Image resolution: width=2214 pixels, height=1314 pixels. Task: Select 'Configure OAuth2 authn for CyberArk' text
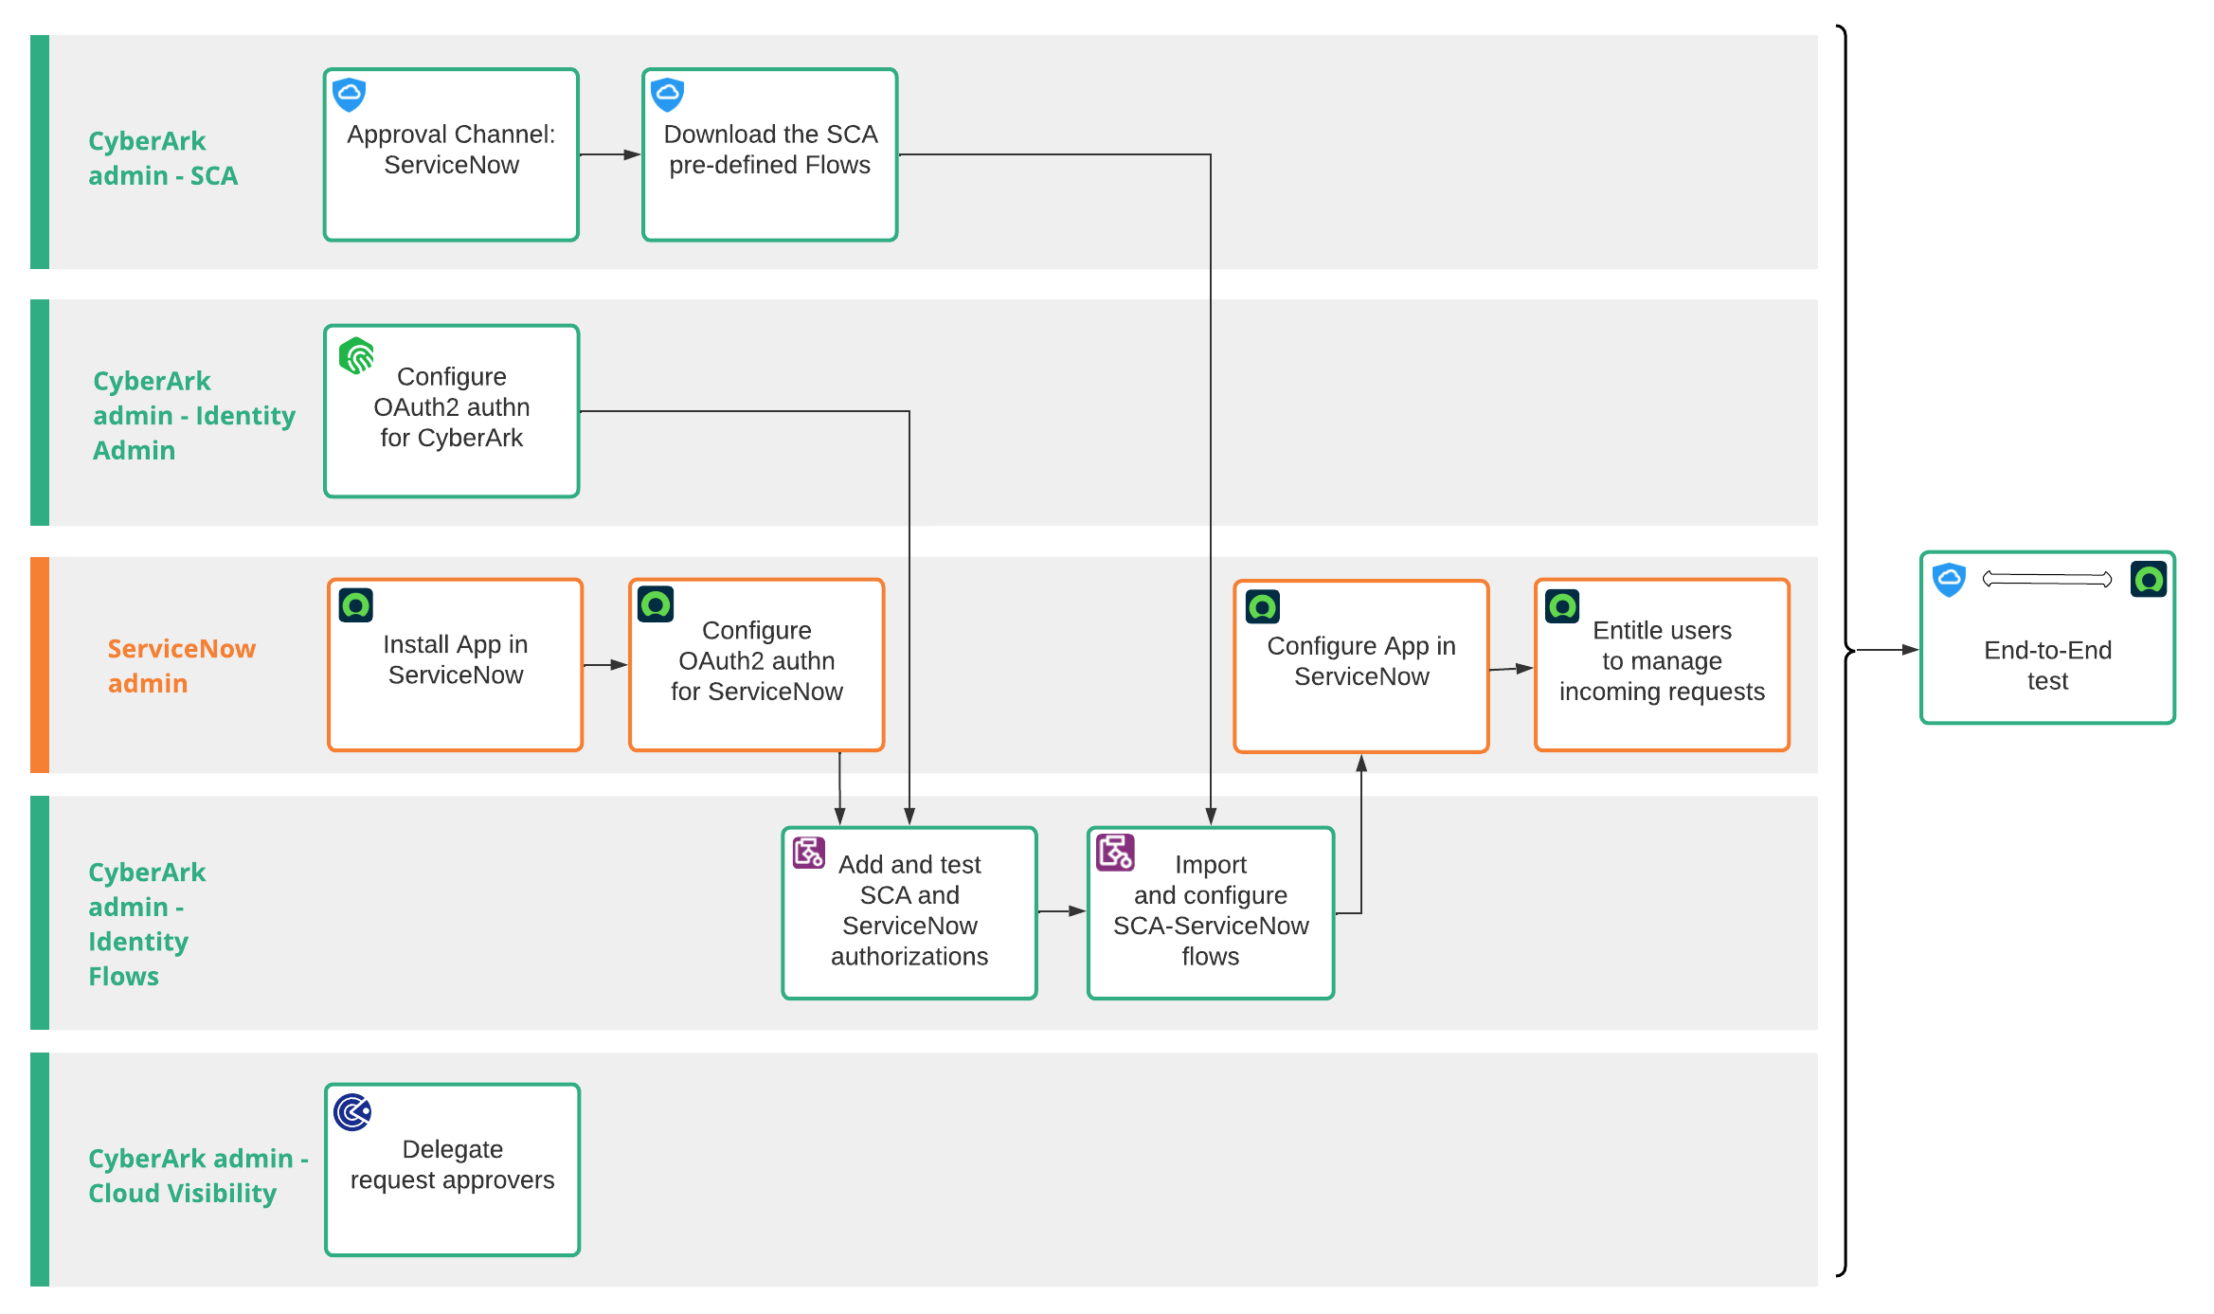click(x=452, y=407)
